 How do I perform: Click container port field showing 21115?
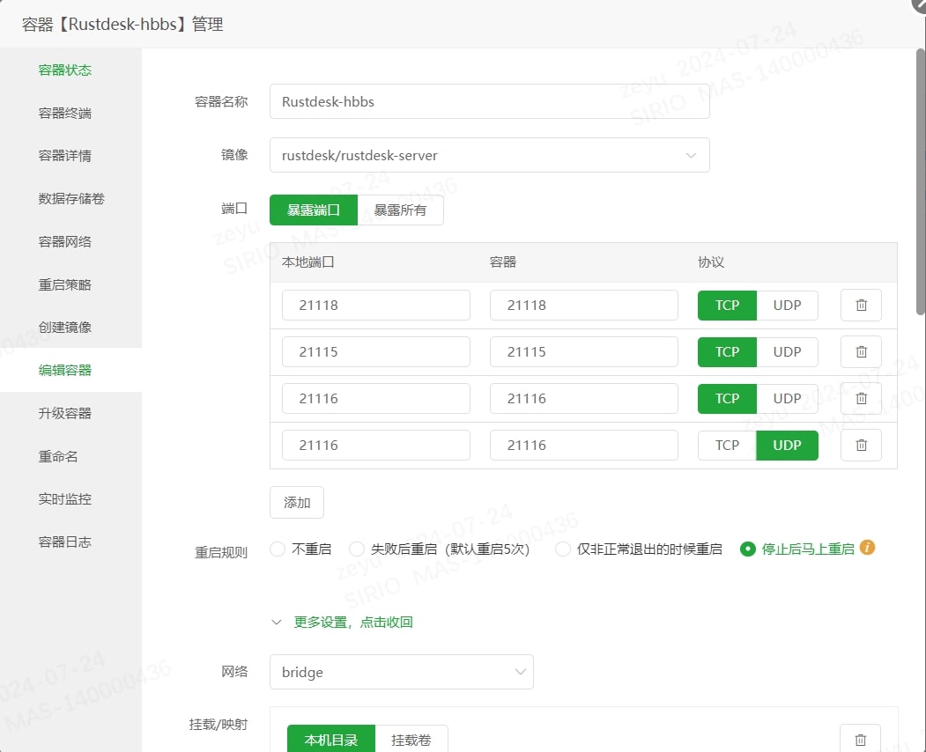[x=584, y=352]
